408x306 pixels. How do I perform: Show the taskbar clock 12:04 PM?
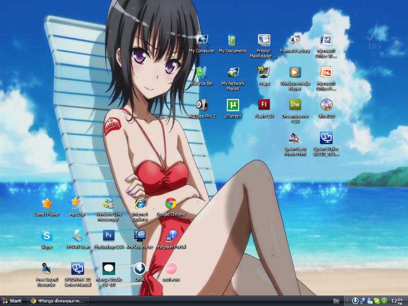397,301
